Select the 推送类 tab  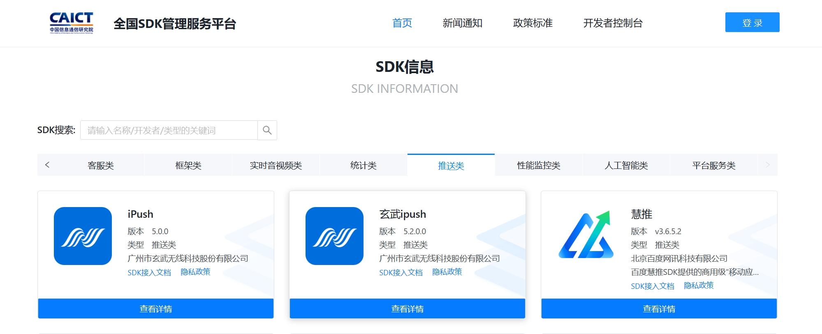tap(451, 165)
